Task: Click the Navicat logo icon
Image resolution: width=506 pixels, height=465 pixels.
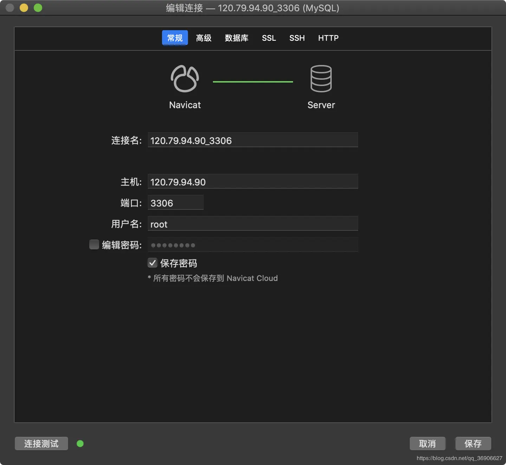Action: tap(185, 79)
